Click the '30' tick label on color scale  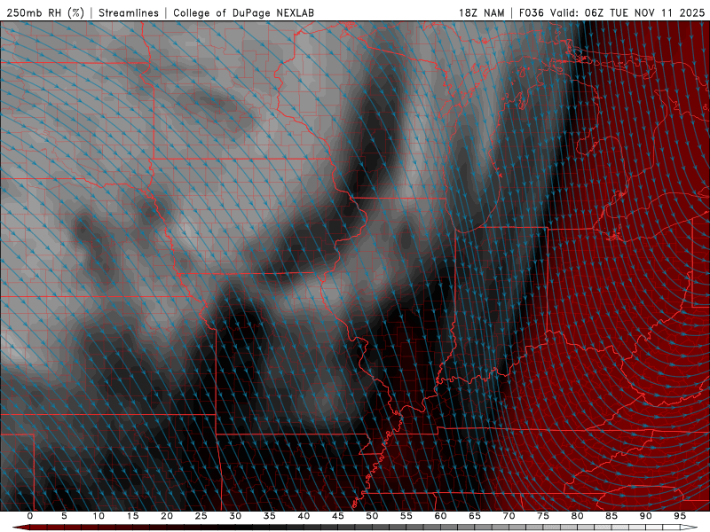[235, 516]
